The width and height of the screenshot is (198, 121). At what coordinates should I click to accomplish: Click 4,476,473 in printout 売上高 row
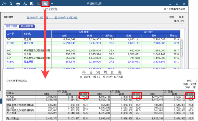(x=157, y=97)
